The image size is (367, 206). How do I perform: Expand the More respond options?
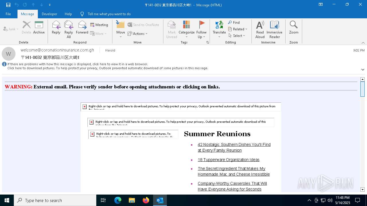tap(98, 33)
